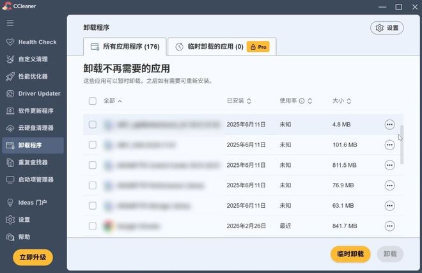The height and width of the screenshot is (273, 422).
Task: Click the 101.6 MB size value
Action: (x=345, y=145)
